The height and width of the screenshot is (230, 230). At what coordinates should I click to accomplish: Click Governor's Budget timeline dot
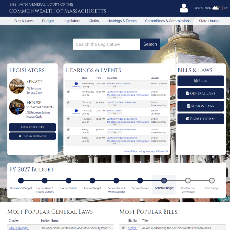[x=21, y=181]
